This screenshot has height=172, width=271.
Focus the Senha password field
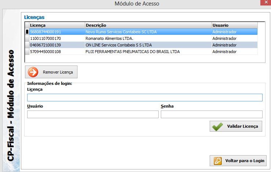(212, 114)
